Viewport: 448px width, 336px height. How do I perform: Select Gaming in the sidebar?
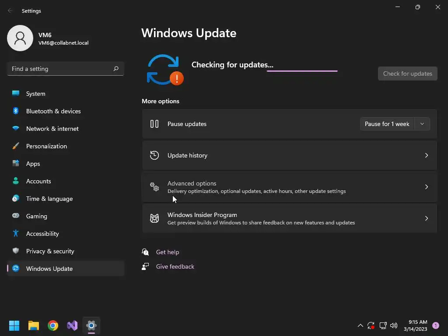(66, 216)
